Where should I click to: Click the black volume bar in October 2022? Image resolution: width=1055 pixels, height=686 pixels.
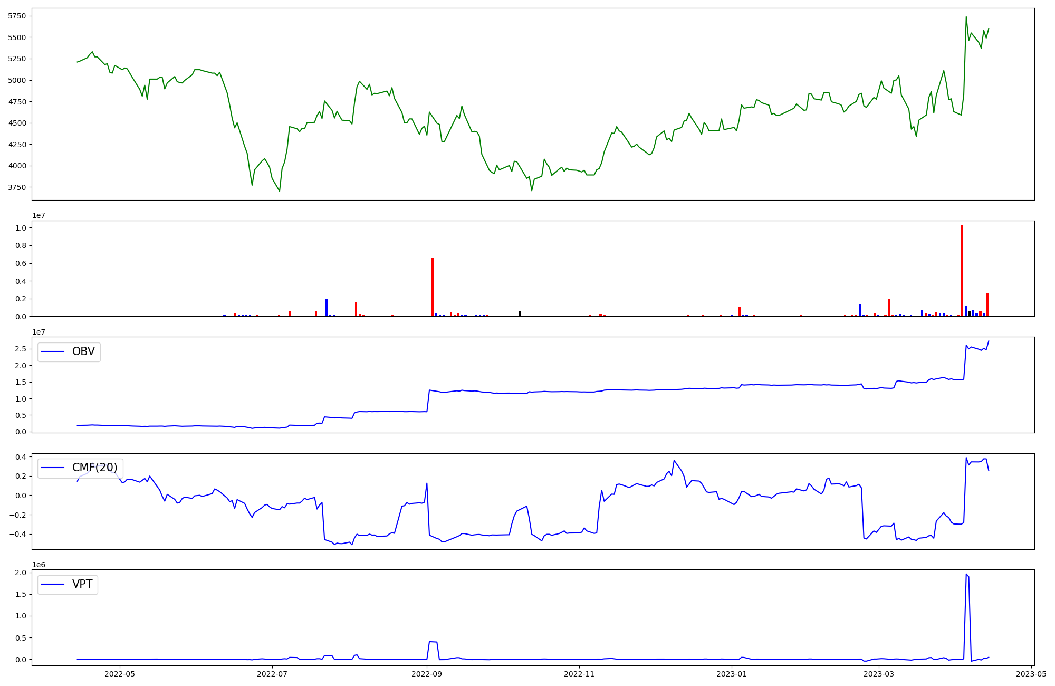tap(520, 313)
